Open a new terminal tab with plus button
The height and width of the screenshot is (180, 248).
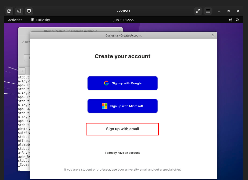(22, 71)
